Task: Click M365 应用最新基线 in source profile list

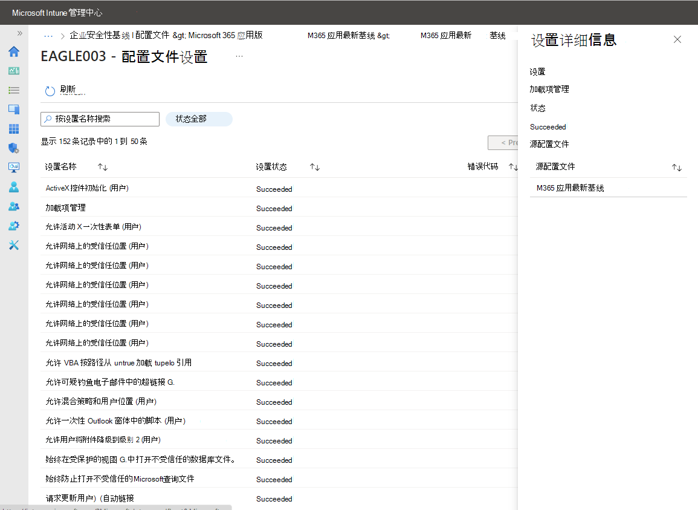Action: [x=570, y=188]
